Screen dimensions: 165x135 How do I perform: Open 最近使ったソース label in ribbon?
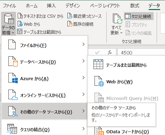(x=88, y=16)
